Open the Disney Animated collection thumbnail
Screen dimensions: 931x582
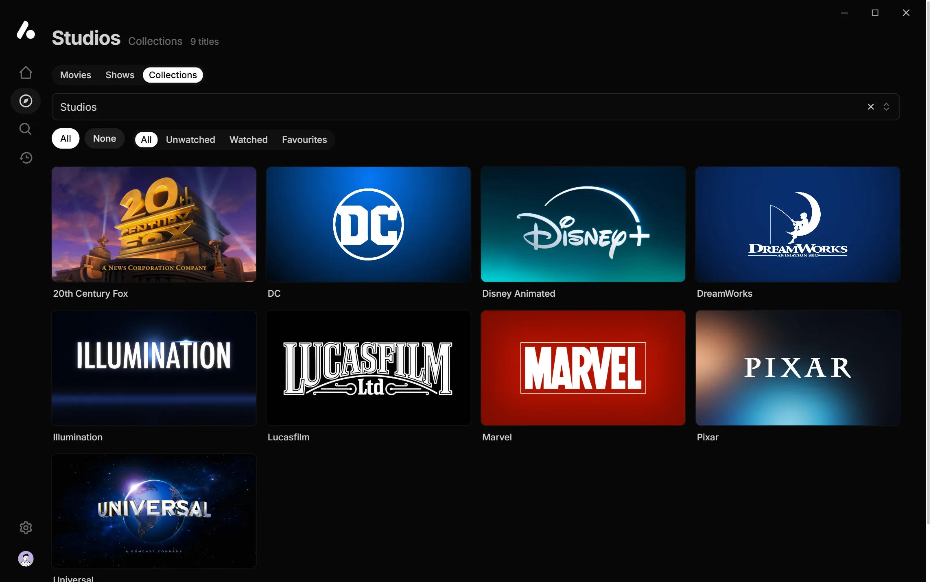(x=583, y=224)
